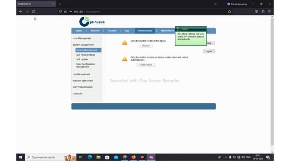Screen dimensions: 290x163
Task: Close the current browser tab
Action: click(53, 4)
